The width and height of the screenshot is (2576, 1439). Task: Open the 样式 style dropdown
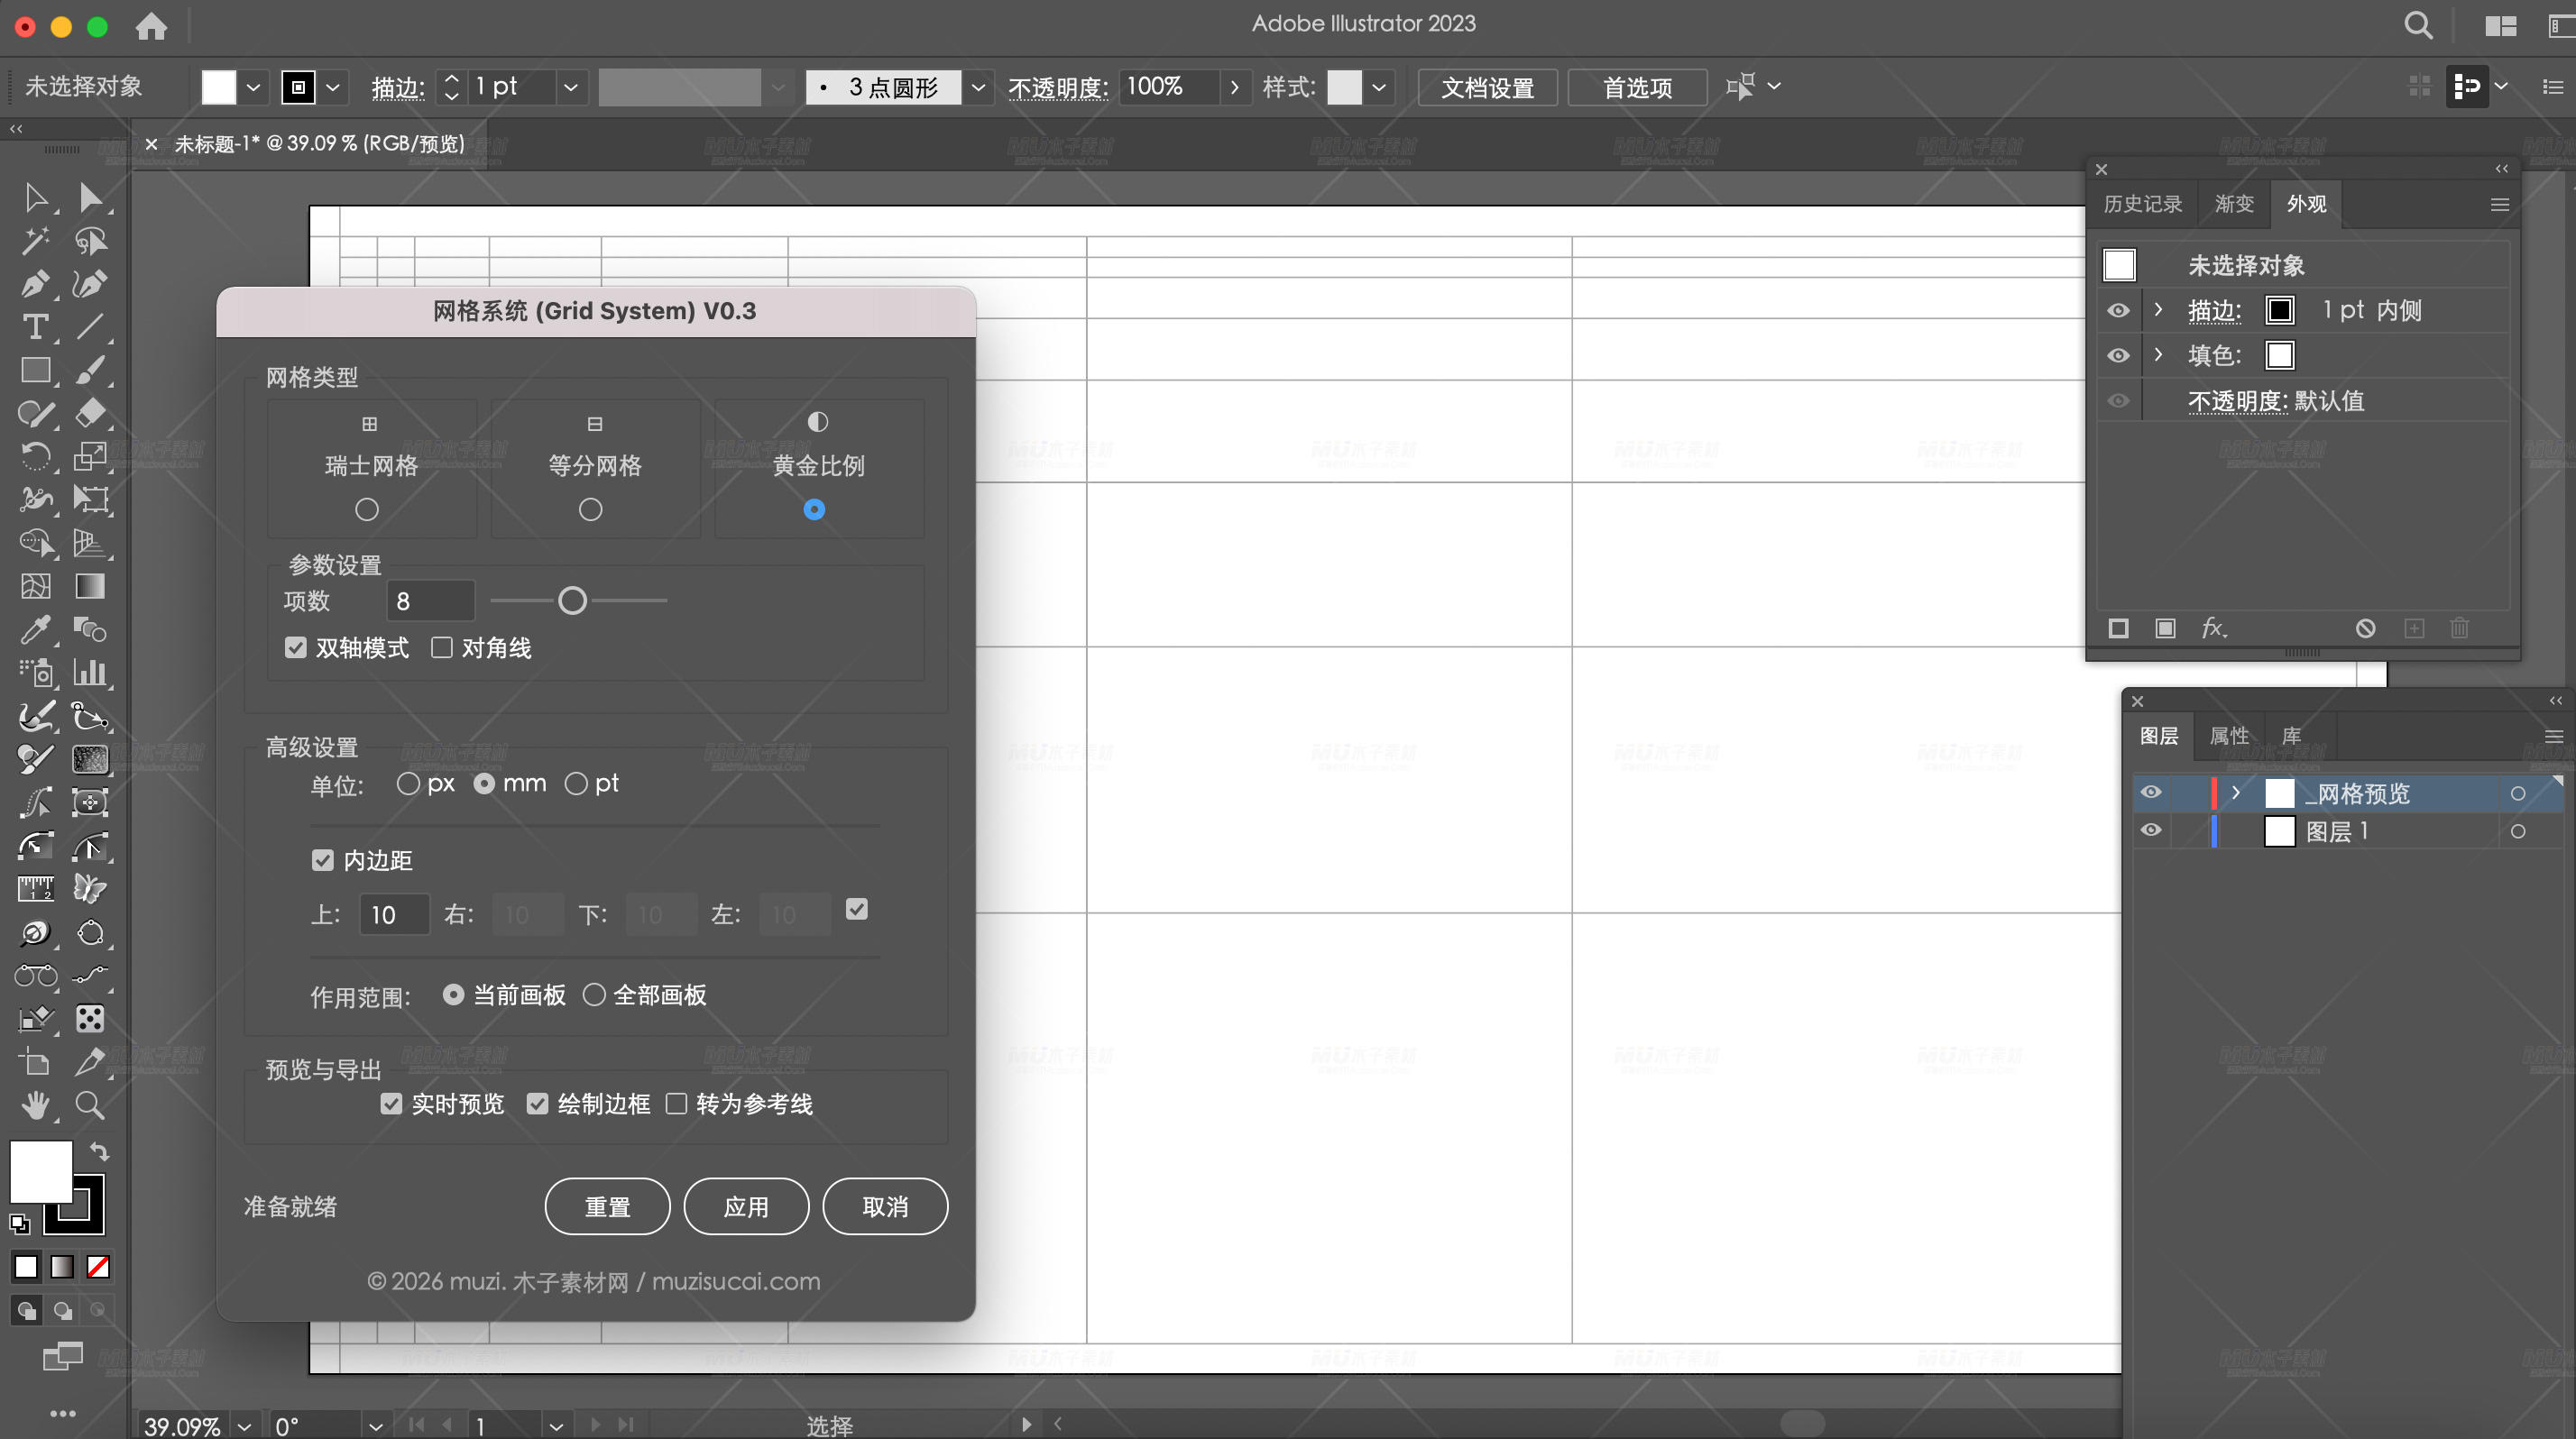point(1379,87)
